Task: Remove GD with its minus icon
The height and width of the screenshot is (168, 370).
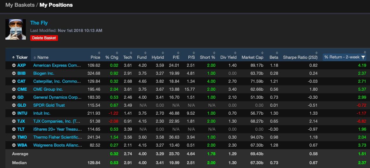Action: point(14,97)
